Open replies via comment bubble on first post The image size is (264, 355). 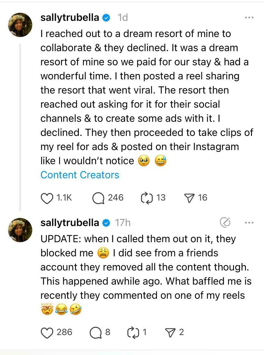coord(98,197)
